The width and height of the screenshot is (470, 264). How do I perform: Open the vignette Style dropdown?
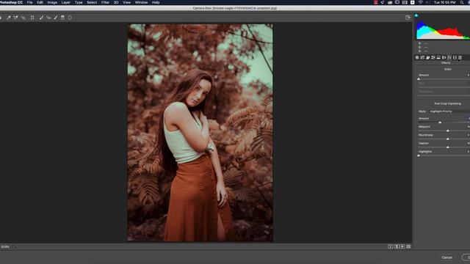(449, 111)
